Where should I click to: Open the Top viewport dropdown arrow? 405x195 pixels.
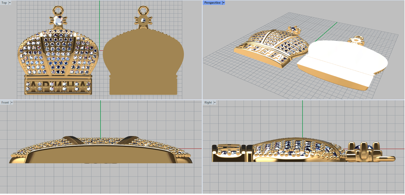[10, 3]
